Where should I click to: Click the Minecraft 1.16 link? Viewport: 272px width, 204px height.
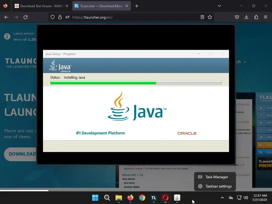(x=133, y=175)
